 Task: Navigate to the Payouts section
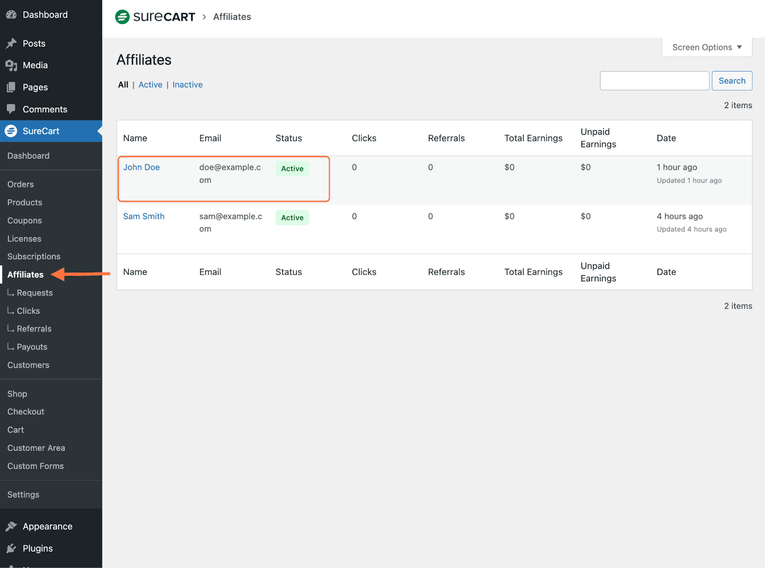[x=32, y=346]
